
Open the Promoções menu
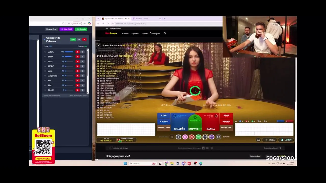(155, 34)
